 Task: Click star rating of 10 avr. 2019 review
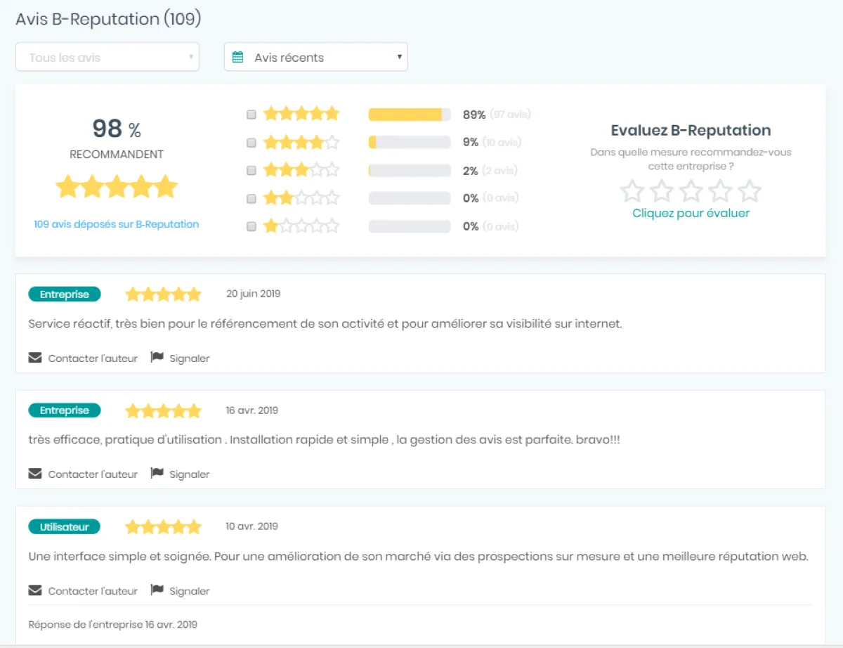(x=164, y=526)
